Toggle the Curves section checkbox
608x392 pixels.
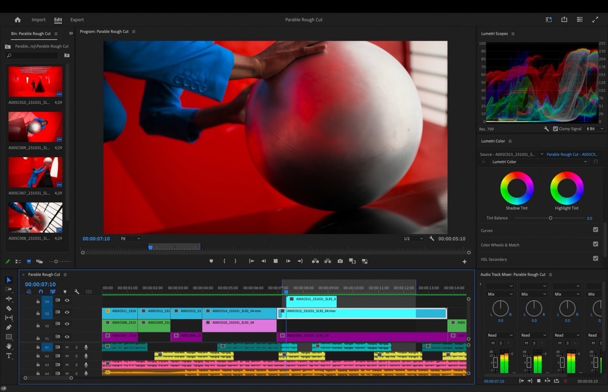point(595,230)
